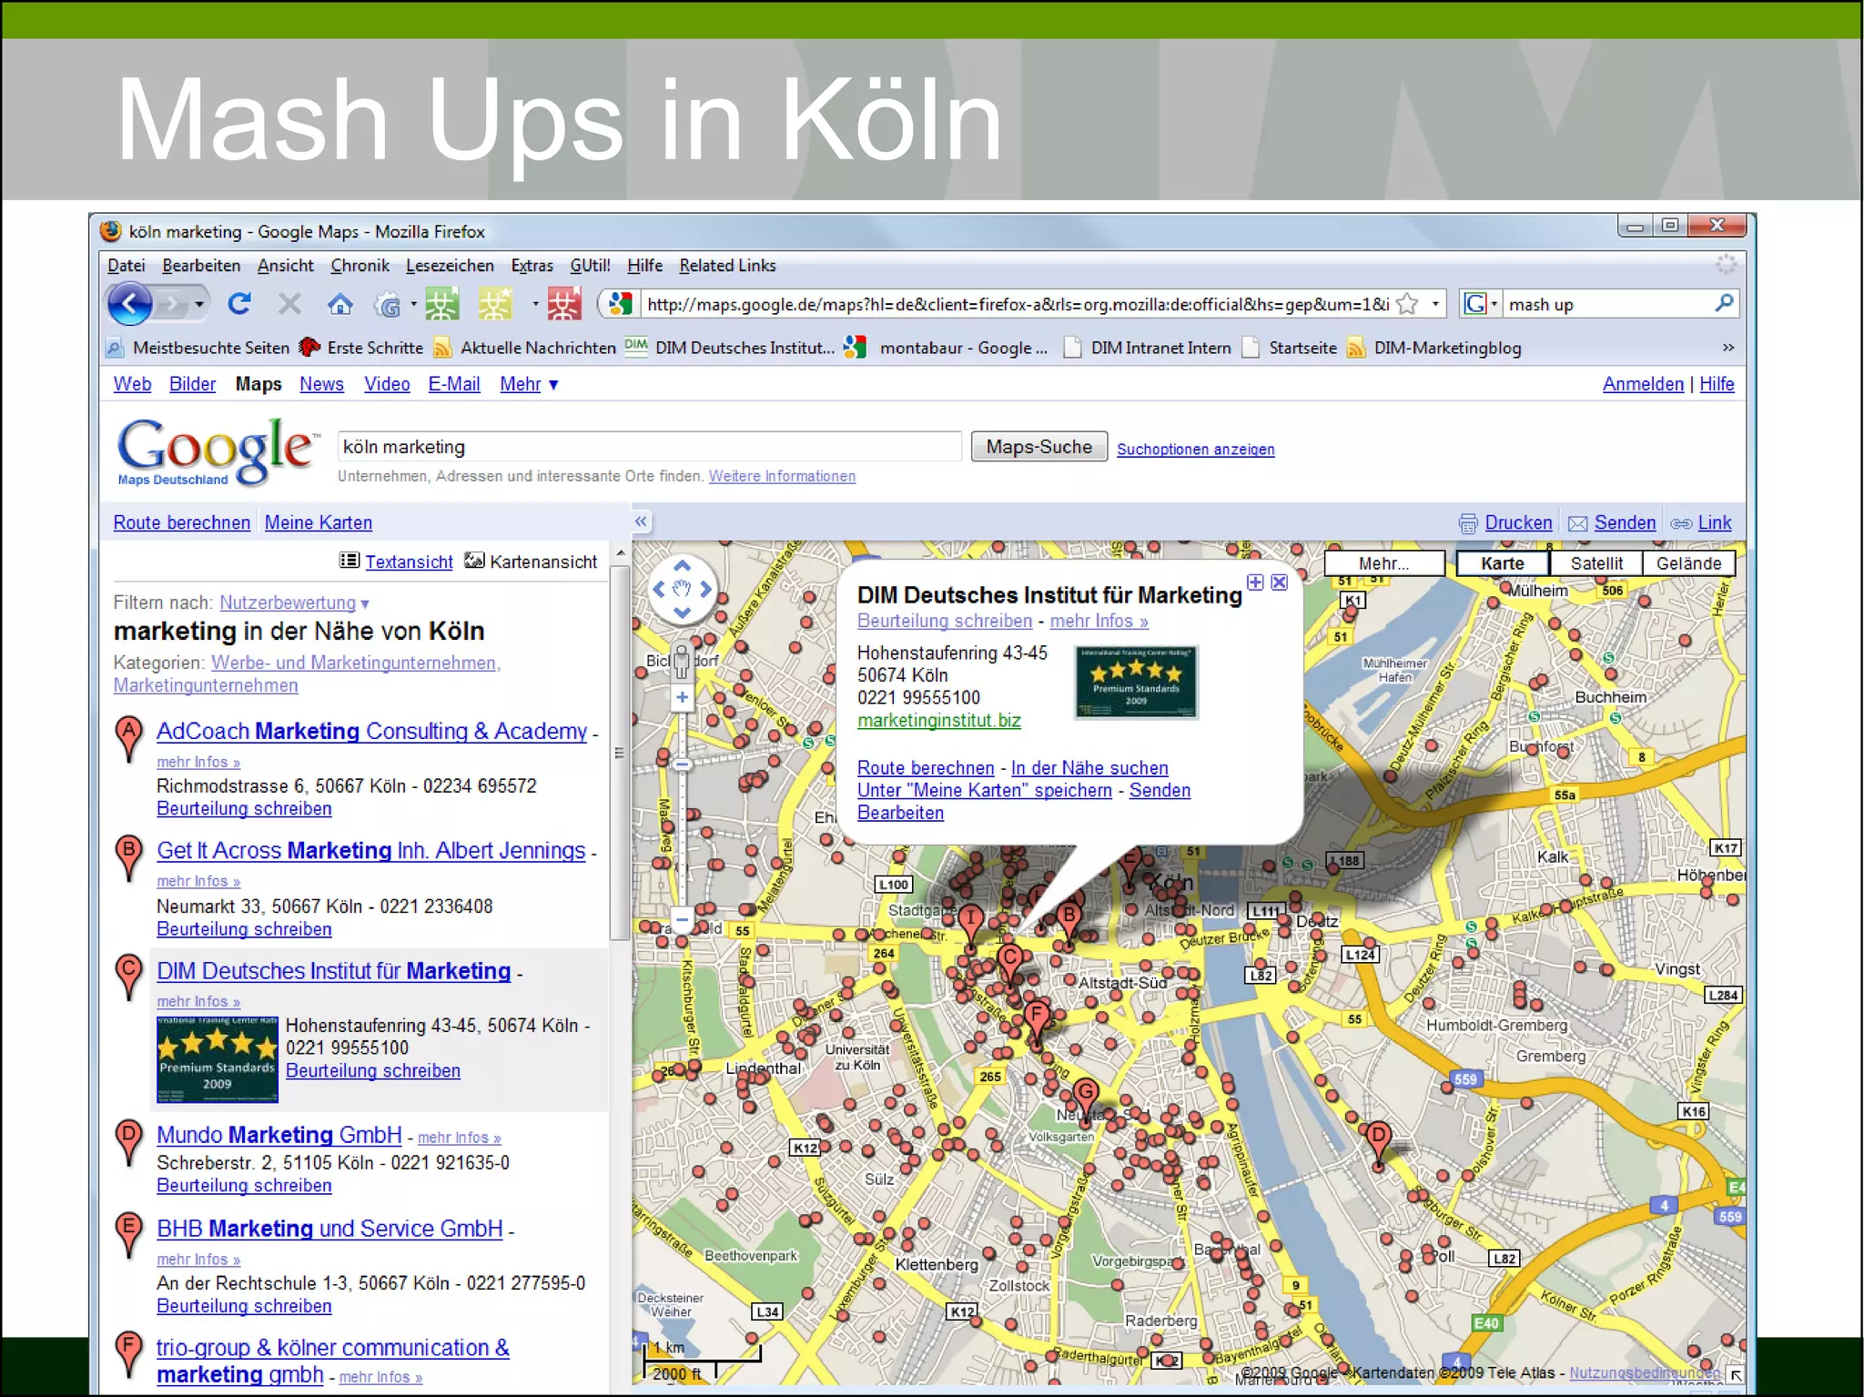Reload the page with refresh icon
The height and width of the screenshot is (1397, 1864).
pyautogui.click(x=239, y=304)
